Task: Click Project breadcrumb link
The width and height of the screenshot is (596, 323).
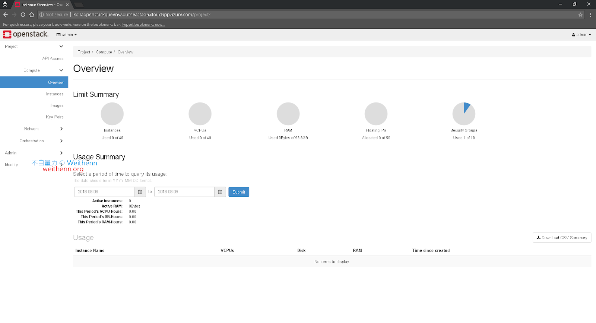Action: click(x=84, y=52)
